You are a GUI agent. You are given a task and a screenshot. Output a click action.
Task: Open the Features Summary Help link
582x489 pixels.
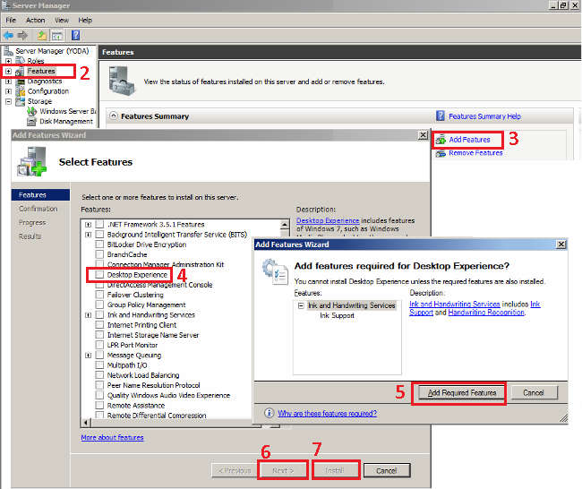[484, 116]
